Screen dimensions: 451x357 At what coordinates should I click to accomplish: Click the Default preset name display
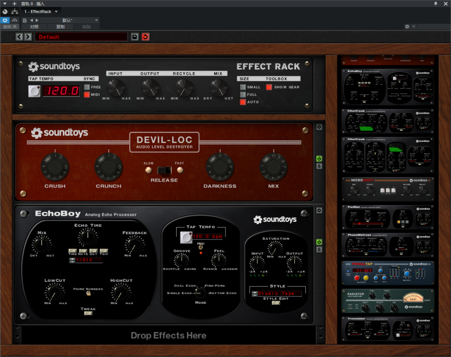(x=81, y=37)
